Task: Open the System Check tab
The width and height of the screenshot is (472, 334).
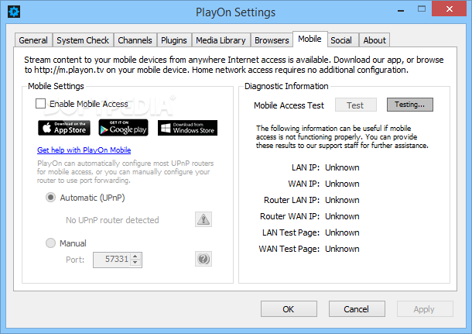Action: click(x=83, y=40)
